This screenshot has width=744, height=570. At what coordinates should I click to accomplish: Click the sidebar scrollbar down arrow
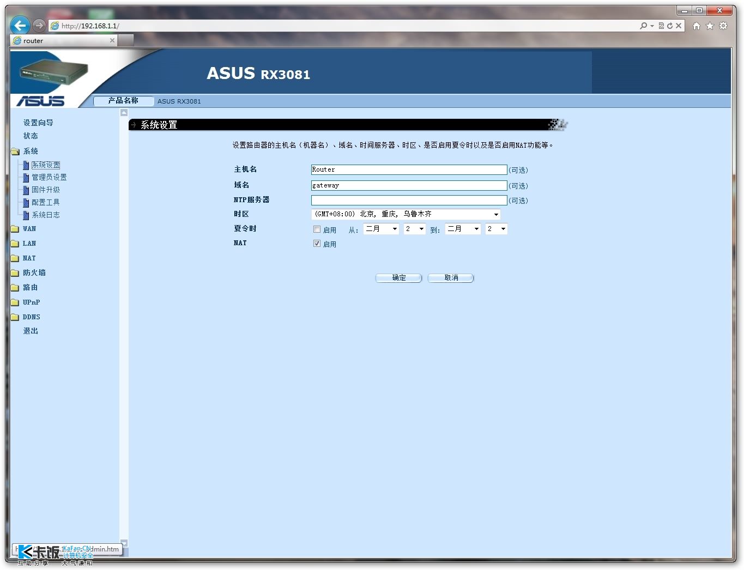pyautogui.click(x=124, y=543)
